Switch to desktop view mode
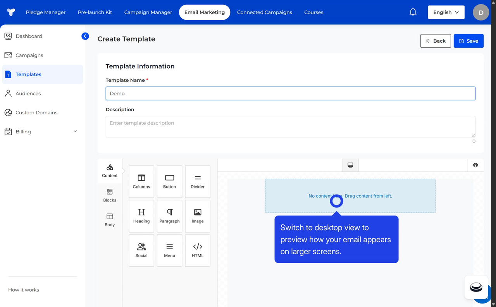The width and height of the screenshot is (496, 307). 350,165
